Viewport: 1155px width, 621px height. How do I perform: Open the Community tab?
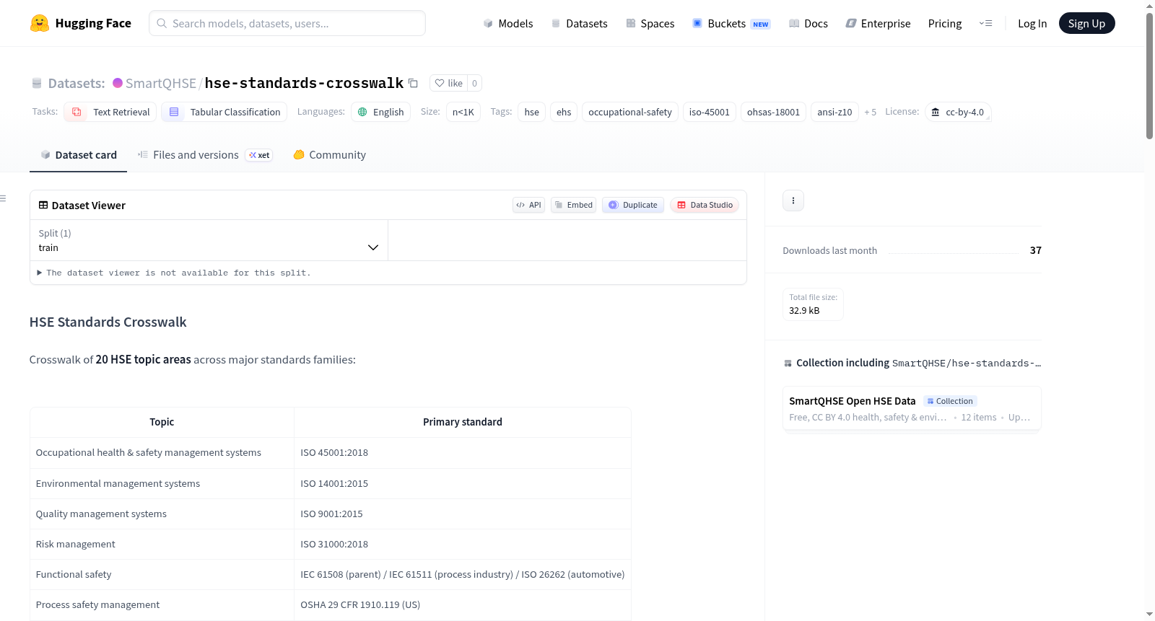[x=329, y=155]
